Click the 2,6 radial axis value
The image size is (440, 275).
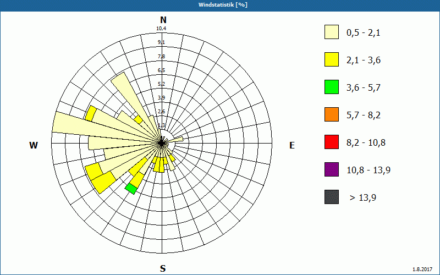(x=161, y=112)
